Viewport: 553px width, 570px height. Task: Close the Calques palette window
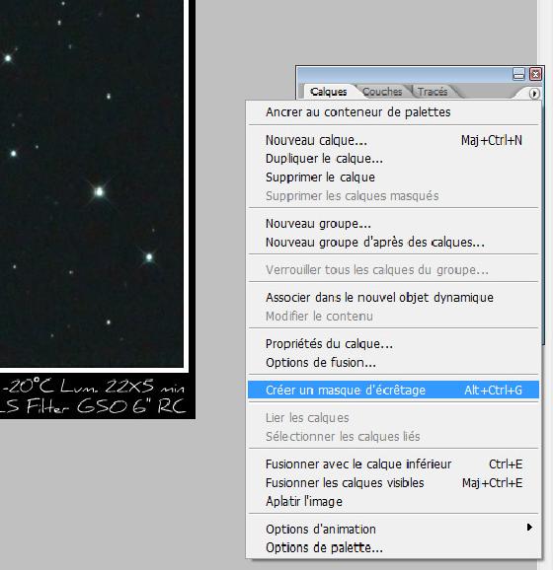click(535, 74)
